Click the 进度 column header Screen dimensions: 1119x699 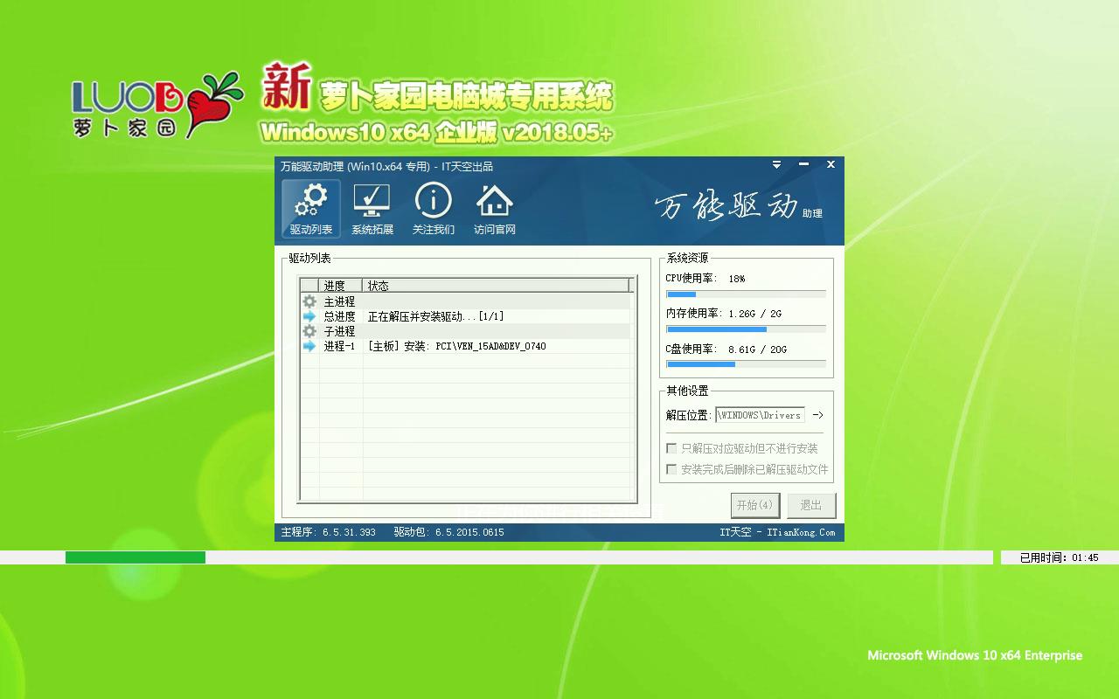tap(341, 286)
